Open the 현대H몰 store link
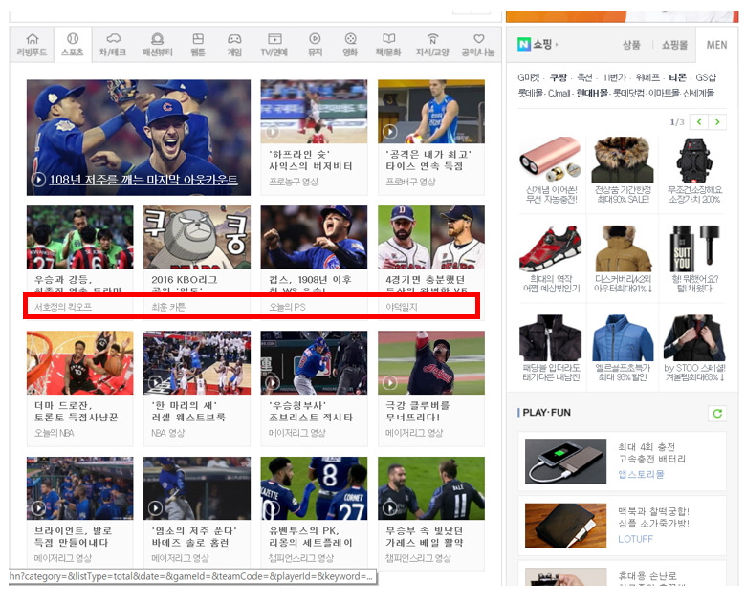Screen dimensions: 746x602 591,93
